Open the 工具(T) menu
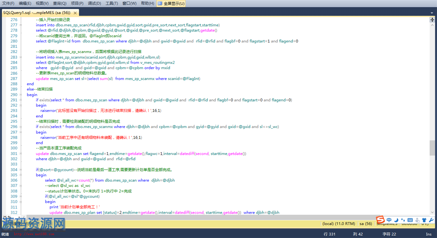 (112, 4)
